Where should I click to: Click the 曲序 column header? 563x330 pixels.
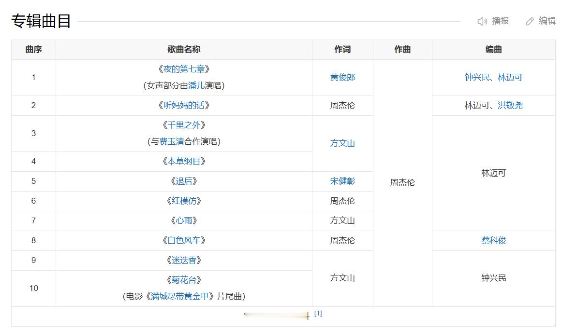coord(33,49)
